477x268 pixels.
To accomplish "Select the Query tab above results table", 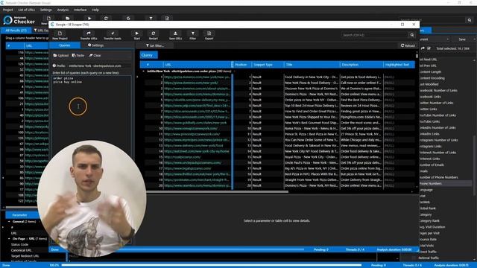I will point(149,55).
